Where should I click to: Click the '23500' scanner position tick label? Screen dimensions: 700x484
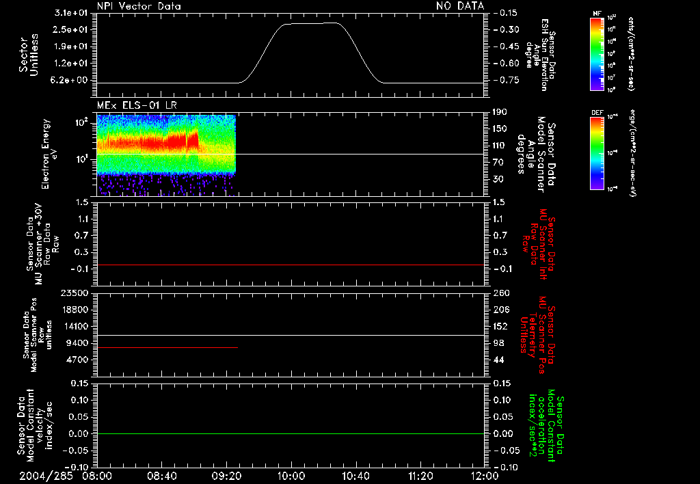[75, 293]
